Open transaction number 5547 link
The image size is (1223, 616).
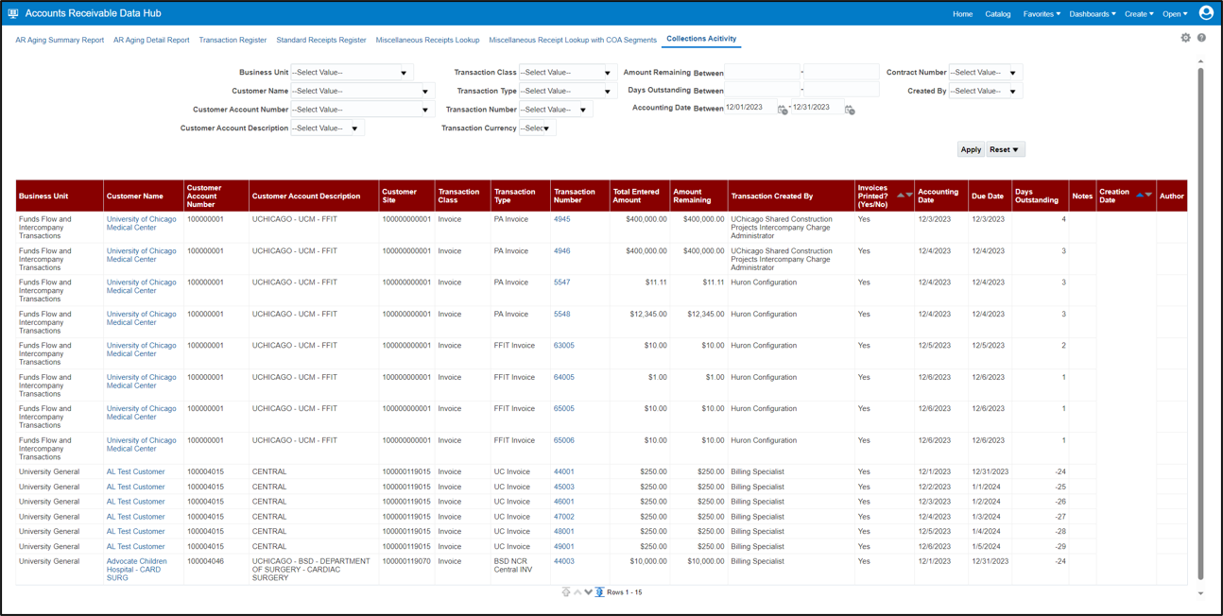(x=562, y=282)
